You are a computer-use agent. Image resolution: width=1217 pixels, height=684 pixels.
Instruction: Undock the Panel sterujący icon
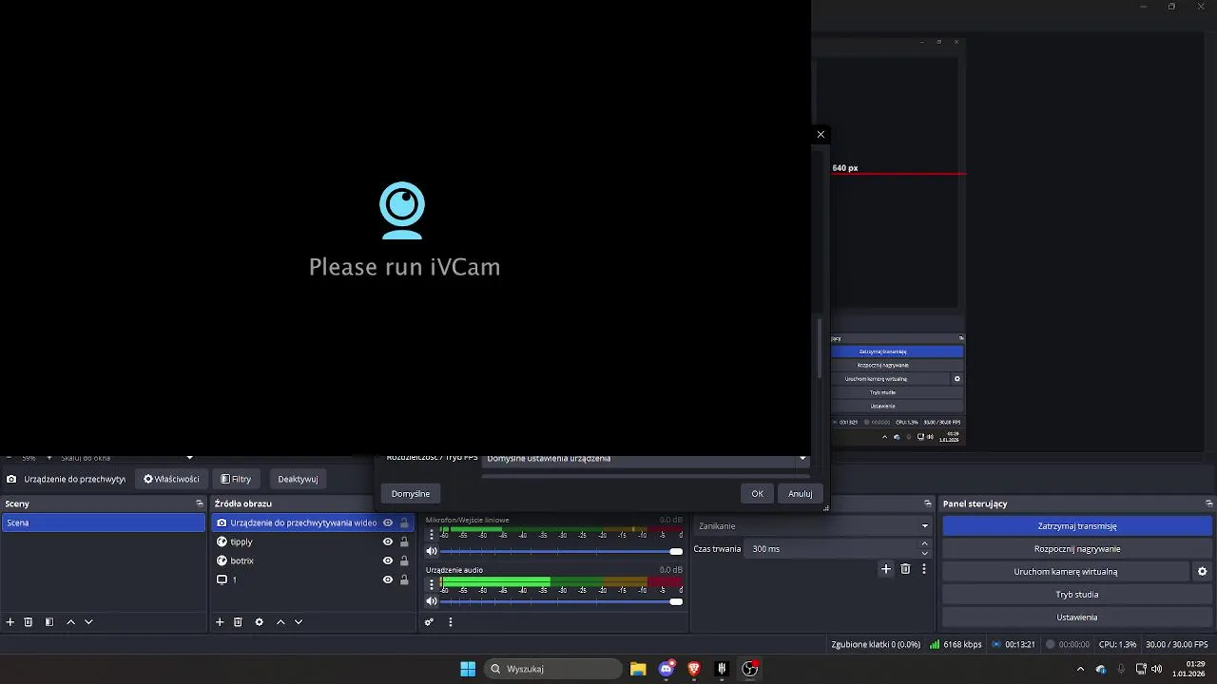click(x=1209, y=503)
